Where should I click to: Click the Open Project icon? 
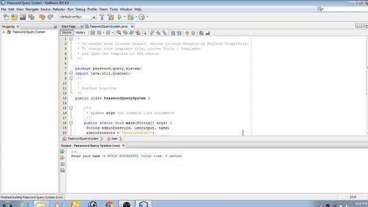(23, 17)
